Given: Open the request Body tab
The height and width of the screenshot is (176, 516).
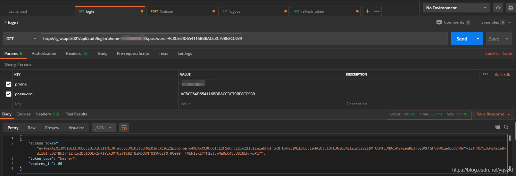Looking at the screenshot, I should click(x=103, y=54).
